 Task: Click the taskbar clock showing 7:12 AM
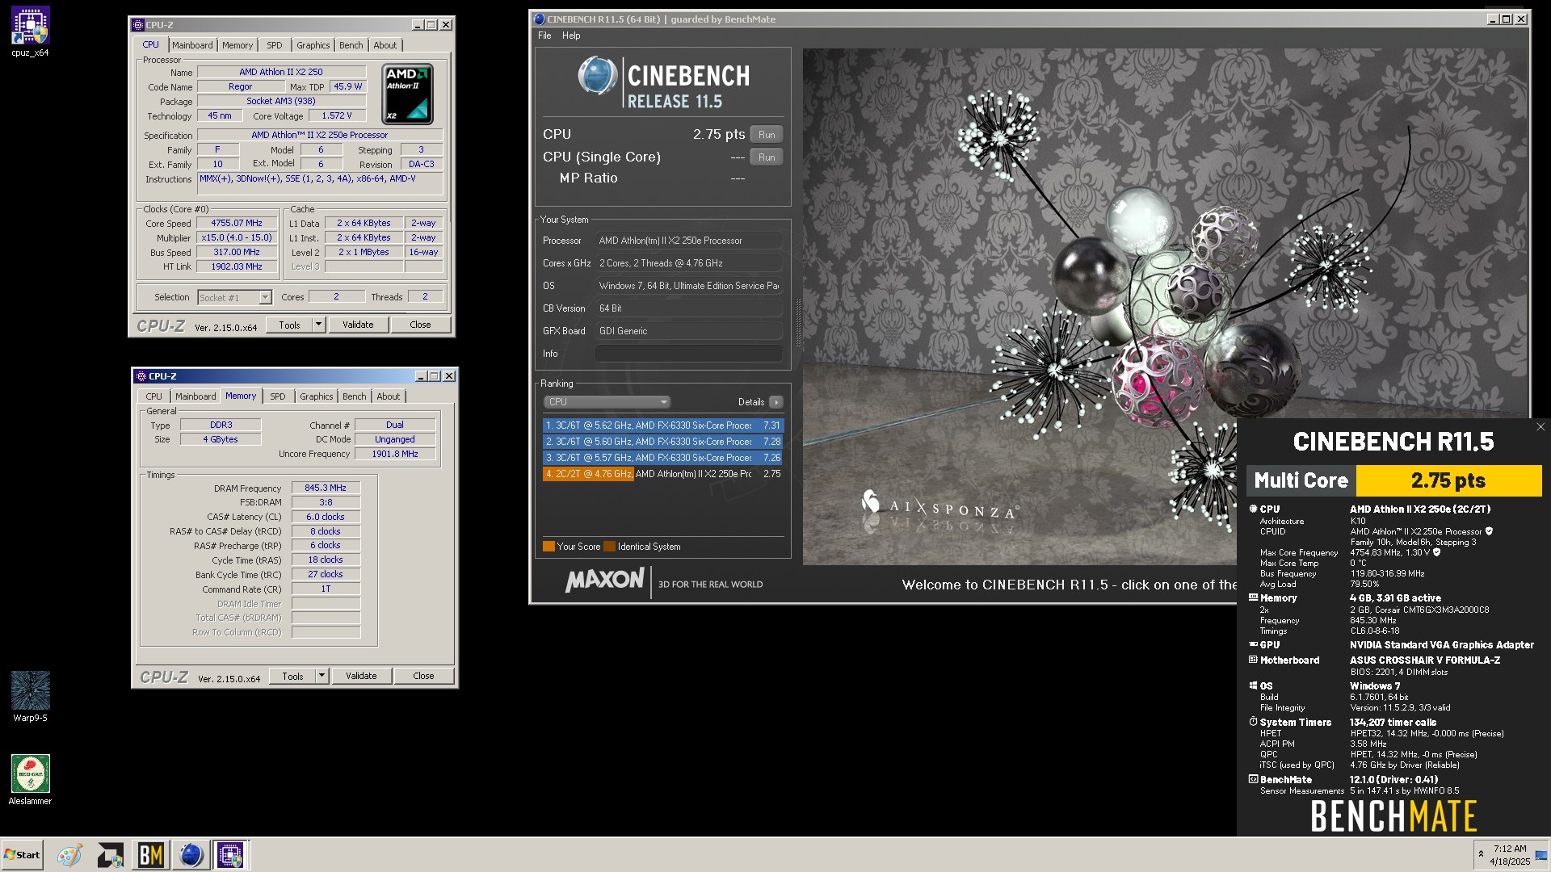point(1510,855)
